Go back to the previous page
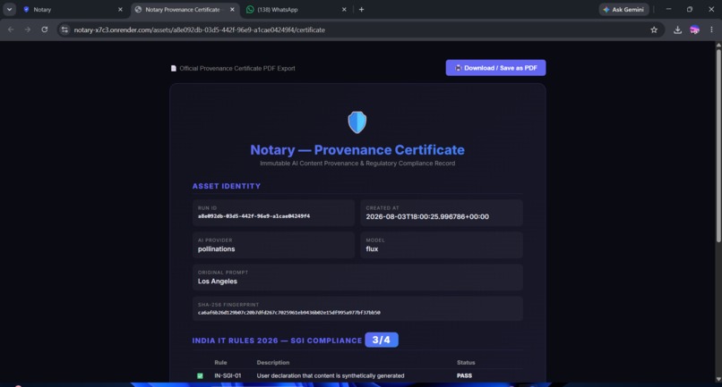The image size is (722, 387). [x=11, y=29]
